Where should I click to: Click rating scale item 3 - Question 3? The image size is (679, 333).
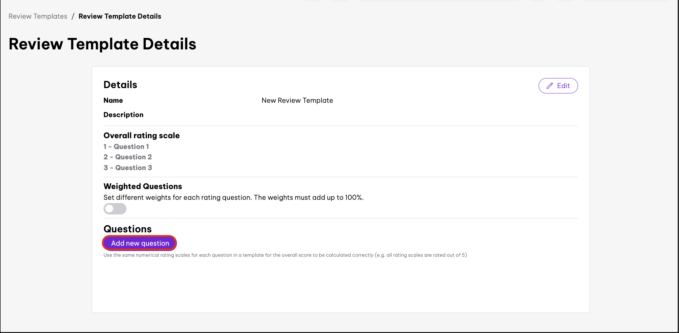click(127, 168)
